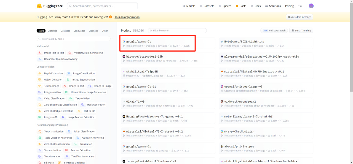Screen dimensions: 353x164
Task: Select the Video Classification task tag
Action: click(52, 98)
